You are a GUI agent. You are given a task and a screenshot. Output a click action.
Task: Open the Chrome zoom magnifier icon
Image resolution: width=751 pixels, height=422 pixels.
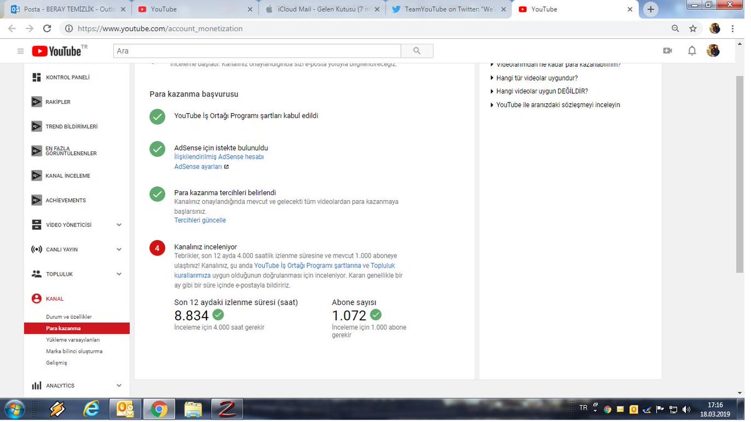pos(675,29)
